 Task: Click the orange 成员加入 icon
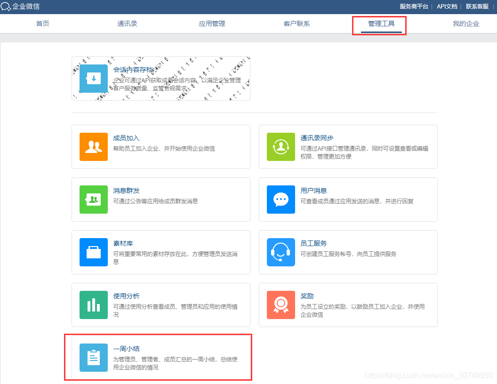tap(94, 147)
